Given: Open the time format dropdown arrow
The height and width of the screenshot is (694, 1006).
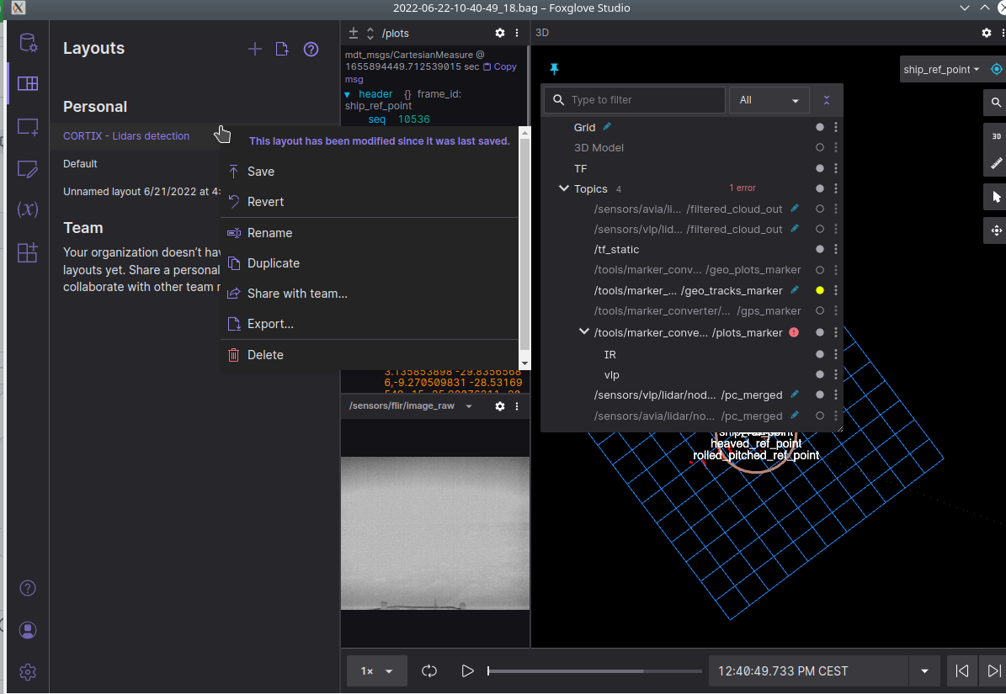Looking at the screenshot, I should point(924,671).
